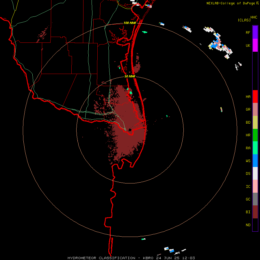
Task: Click the ND legend label
Action: [x=248, y=225]
